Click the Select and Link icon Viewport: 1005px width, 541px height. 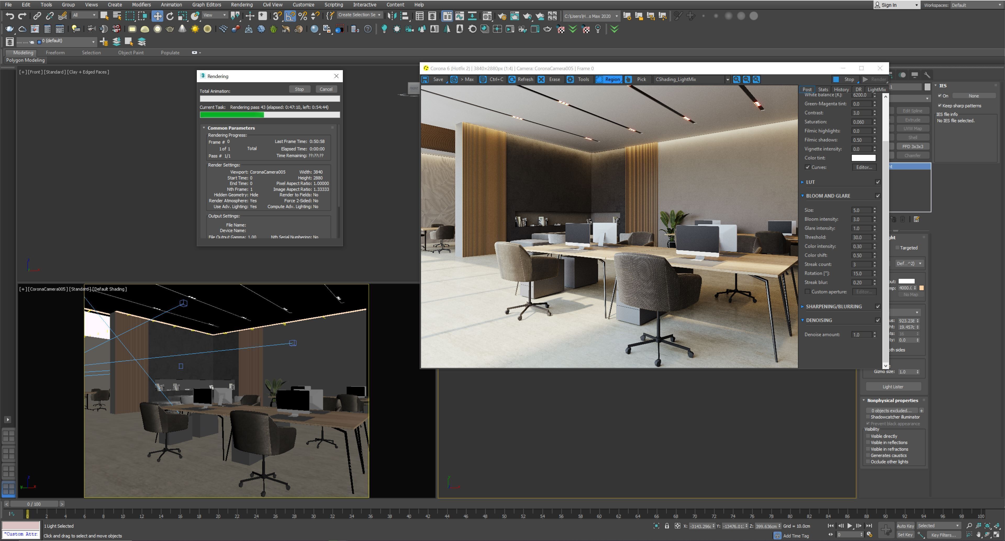pyautogui.click(x=37, y=16)
